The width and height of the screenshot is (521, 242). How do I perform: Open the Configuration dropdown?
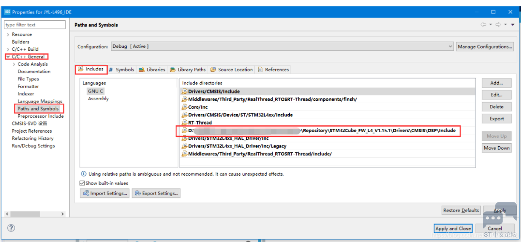[282, 46]
